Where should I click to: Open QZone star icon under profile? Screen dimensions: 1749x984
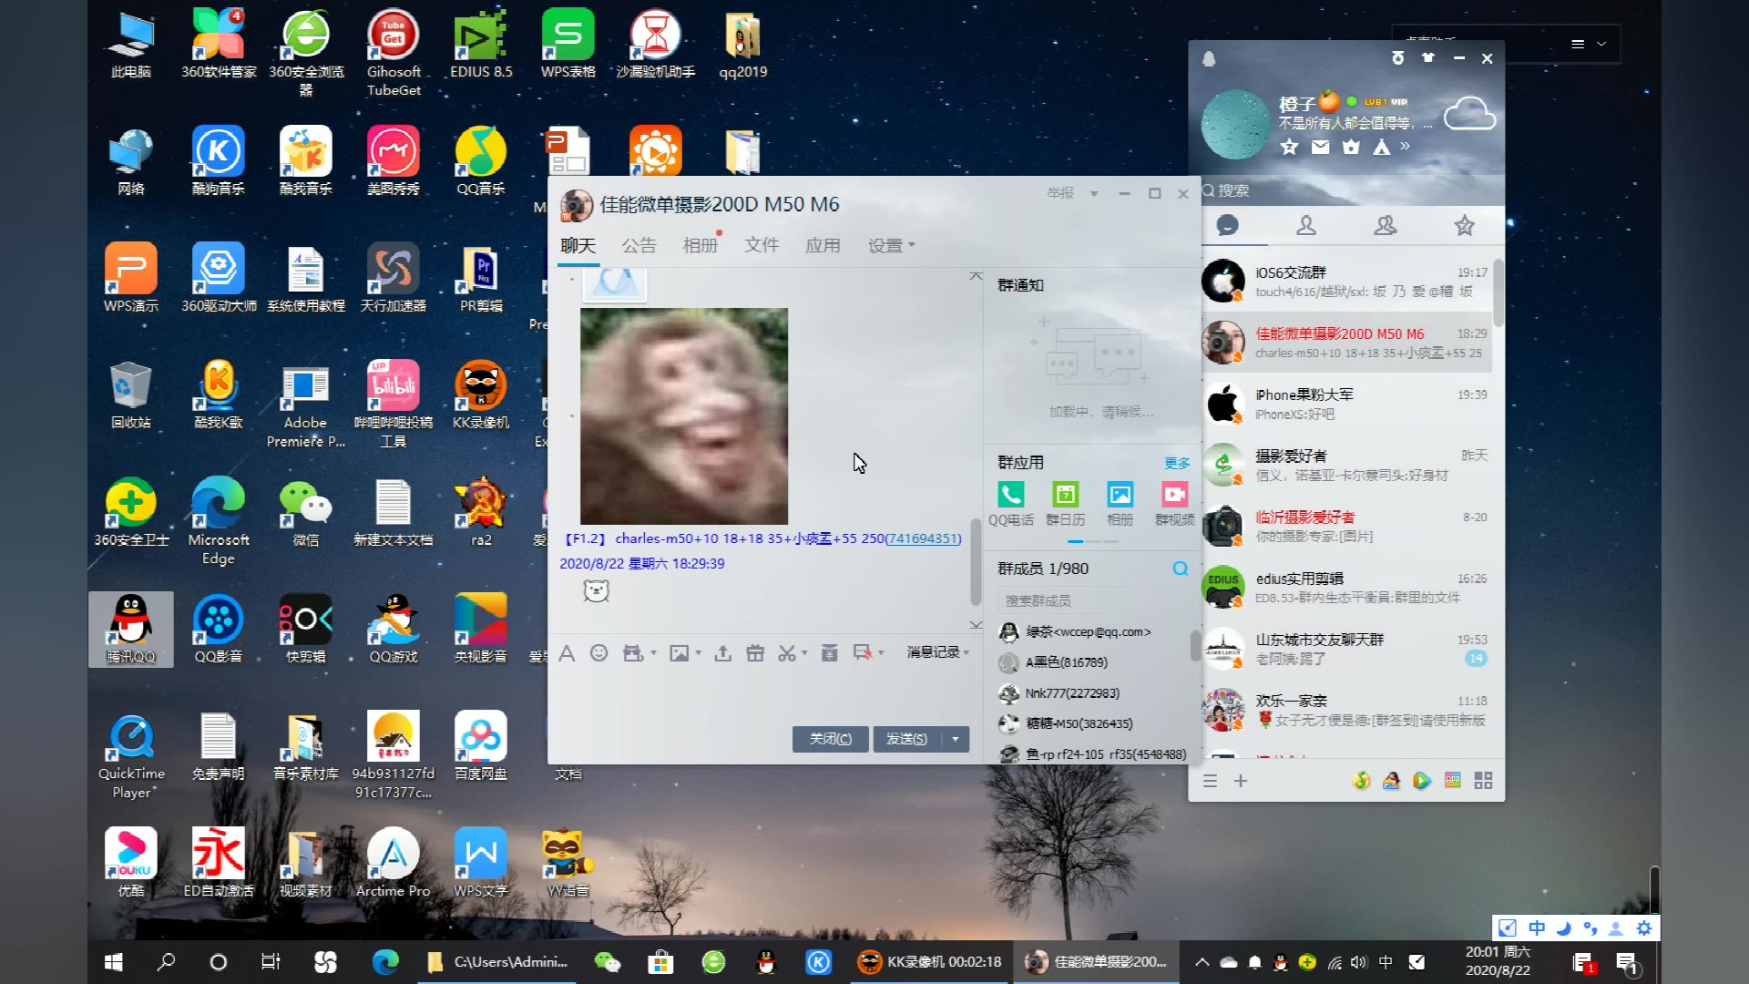[1289, 147]
